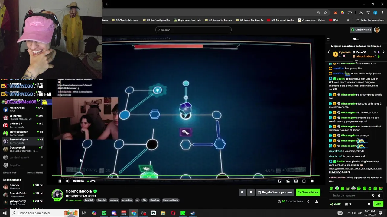This screenshot has width=387, height=217.
Task: Open the media controls icon in Chrome
Action: pyautogui.click(x=368, y=13)
